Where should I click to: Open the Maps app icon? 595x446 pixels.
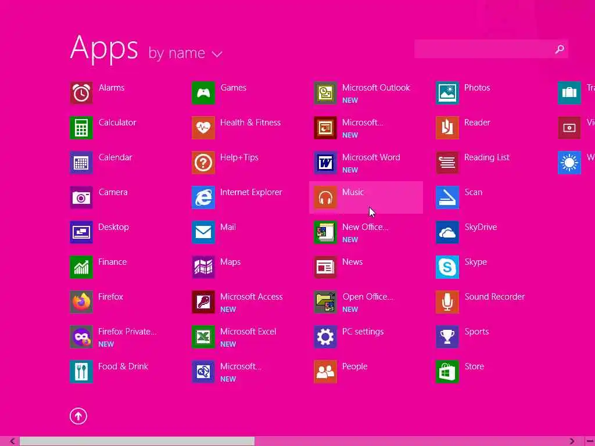(203, 267)
